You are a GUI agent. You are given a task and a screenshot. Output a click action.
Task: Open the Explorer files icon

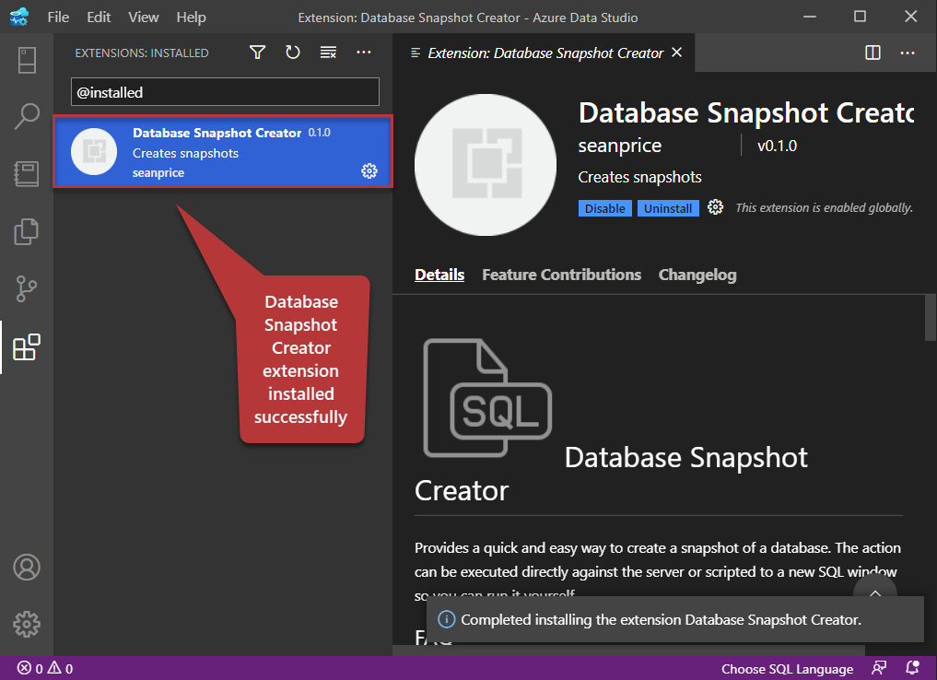click(27, 231)
